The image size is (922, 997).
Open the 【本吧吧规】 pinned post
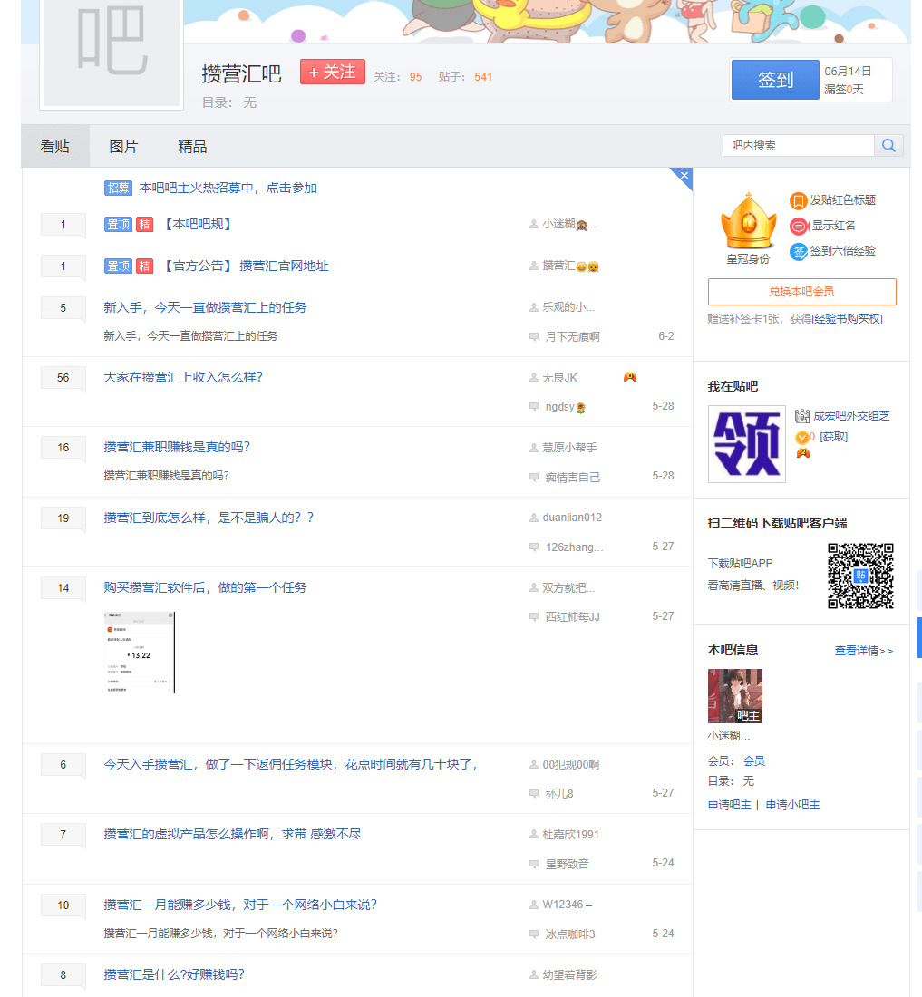198,225
